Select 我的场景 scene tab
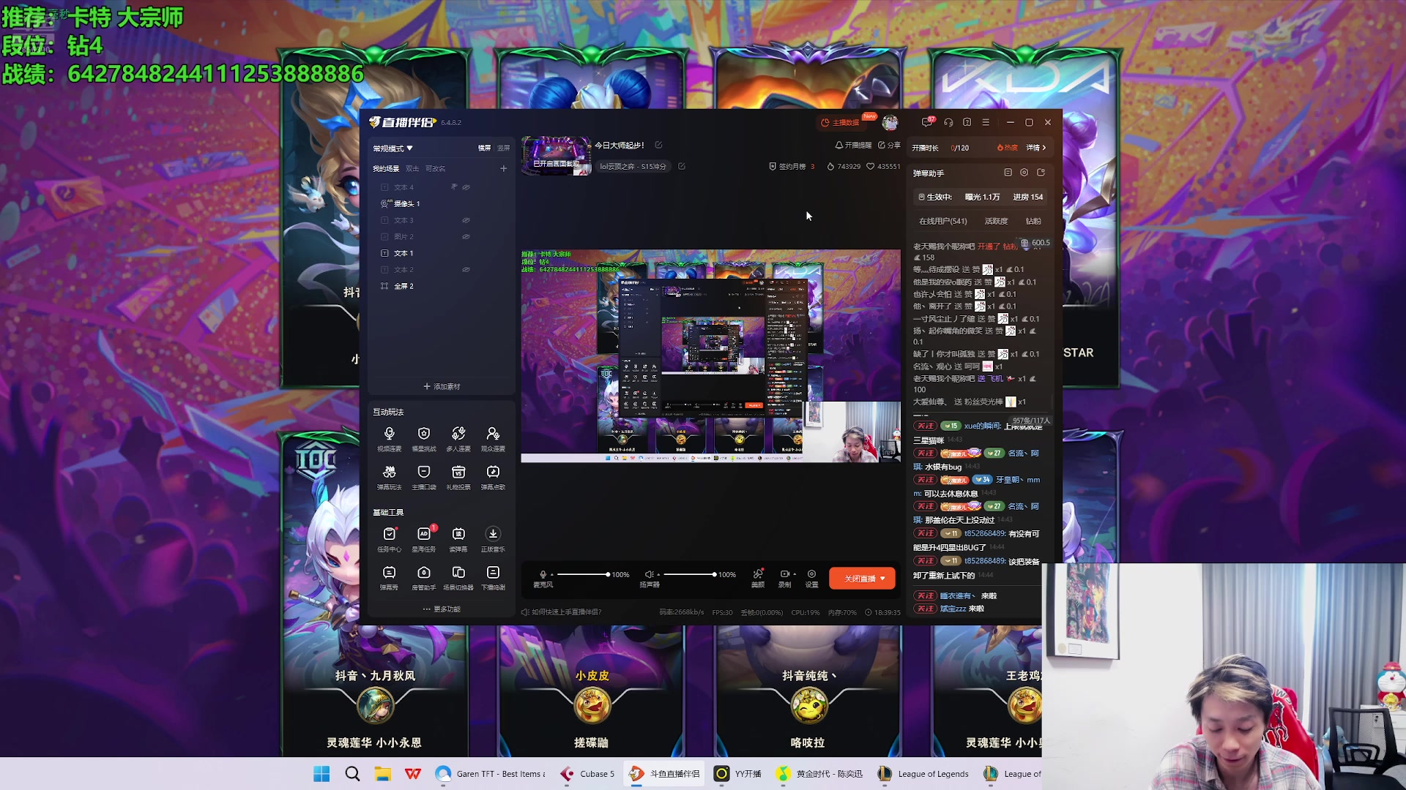The height and width of the screenshot is (790, 1406). point(386,169)
